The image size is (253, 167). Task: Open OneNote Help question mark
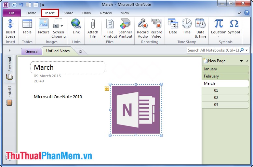(x=247, y=13)
